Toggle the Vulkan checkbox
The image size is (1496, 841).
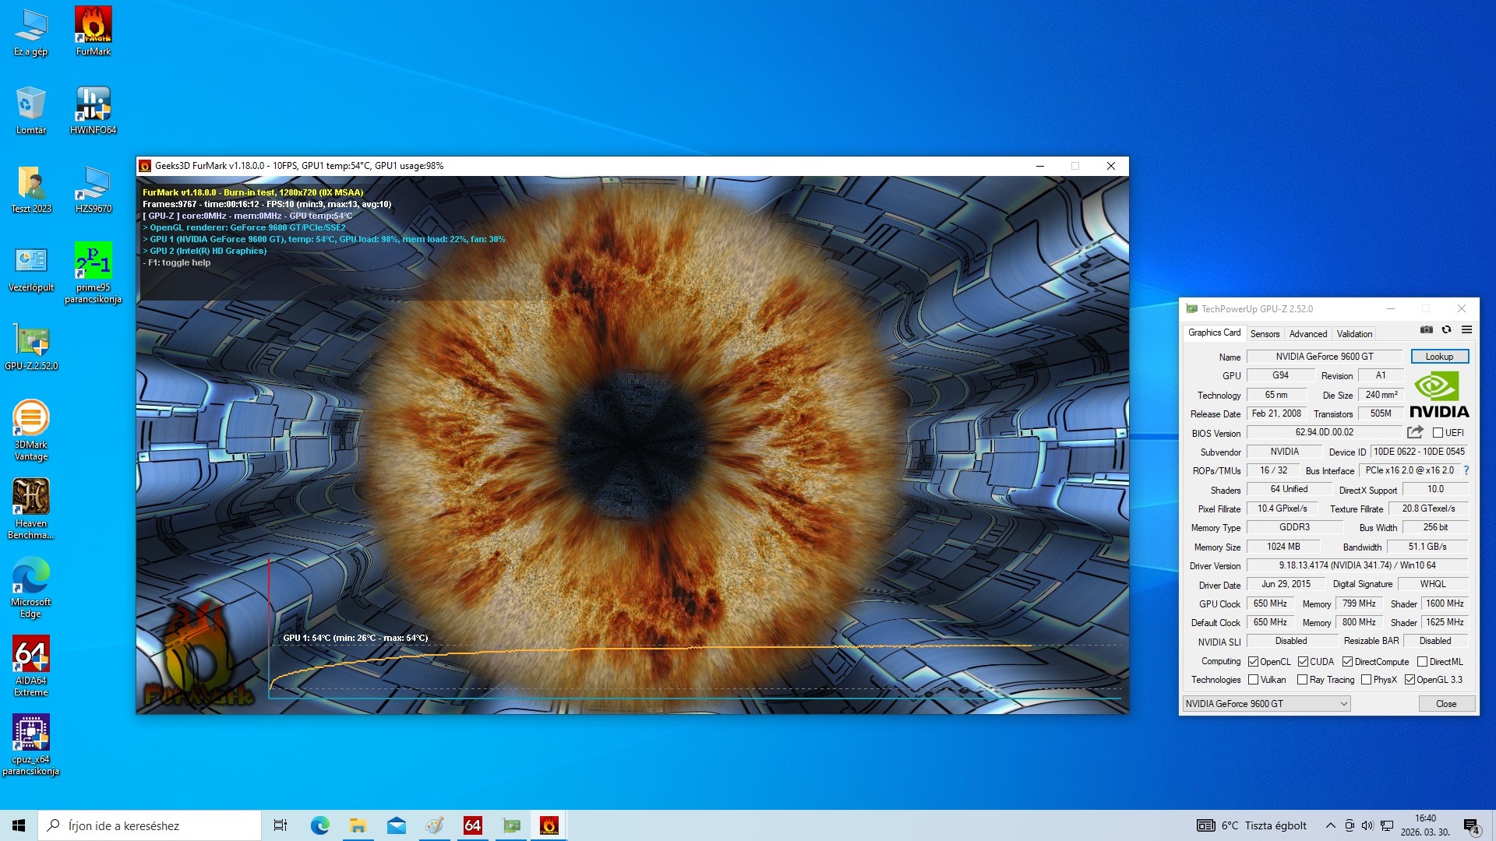(x=1254, y=680)
